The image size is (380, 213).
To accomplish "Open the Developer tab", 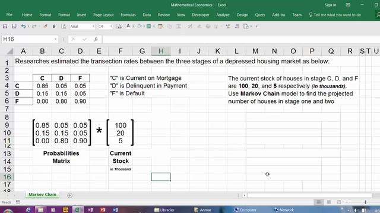I will pyautogui.click(x=201, y=15).
